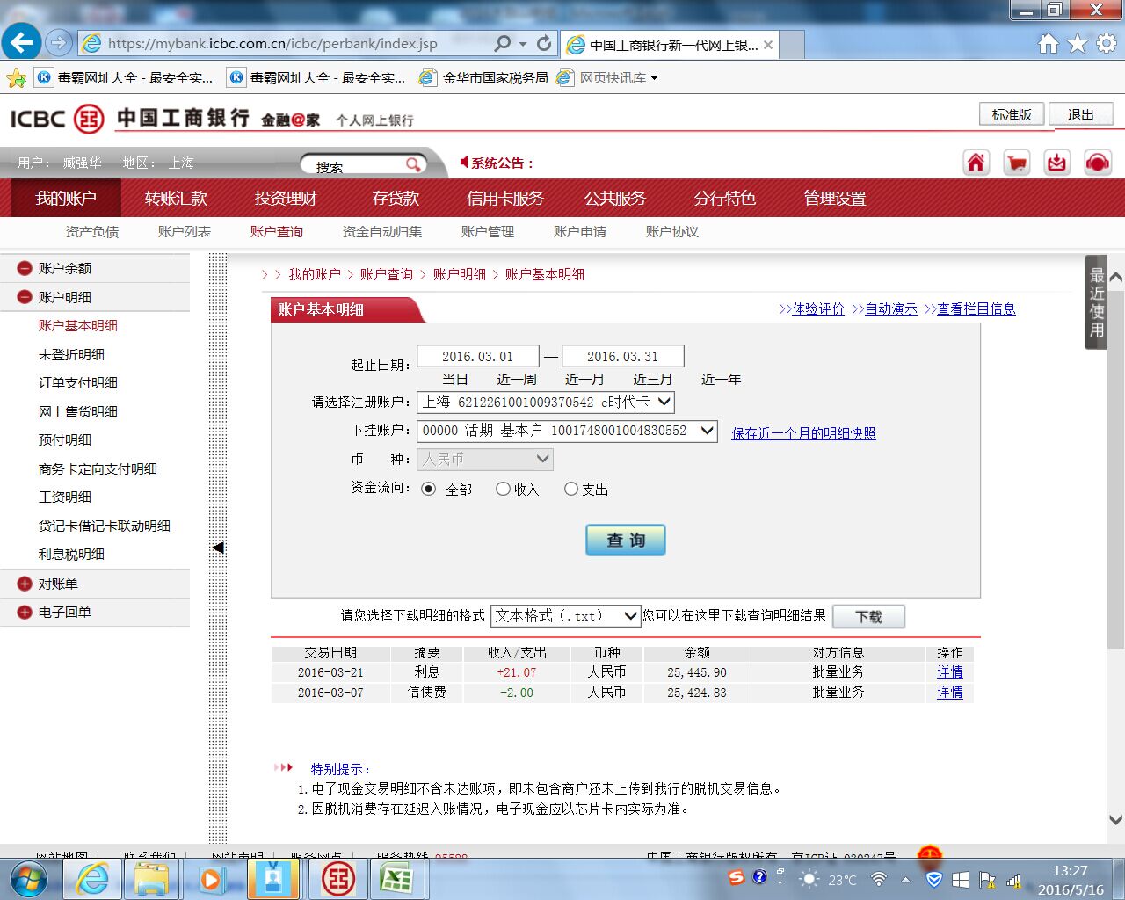Open the 存贷款 main menu

pyautogui.click(x=396, y=199)
